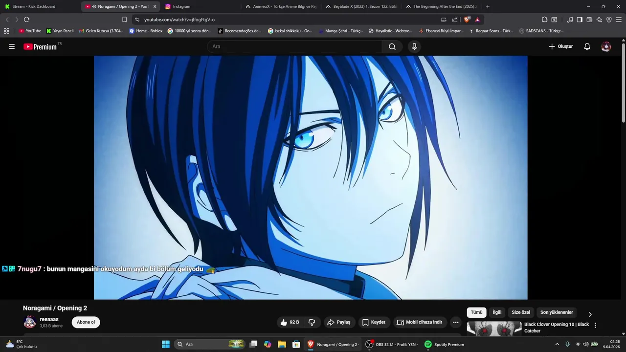Select the İlgili filter chip
This screenshot has height=352, width=626.
tap(497, 312)
